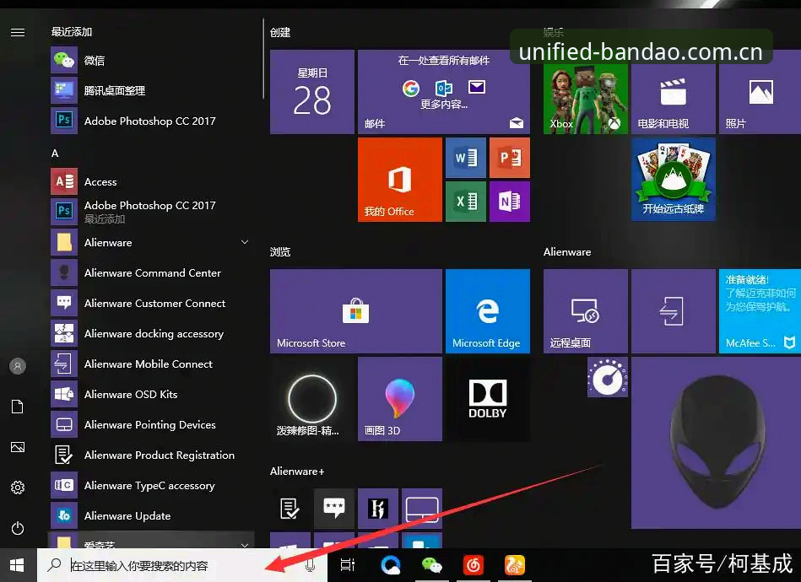Open Alienware Product Registration
This screenshot has width=801, height=582.
[152, 455]
